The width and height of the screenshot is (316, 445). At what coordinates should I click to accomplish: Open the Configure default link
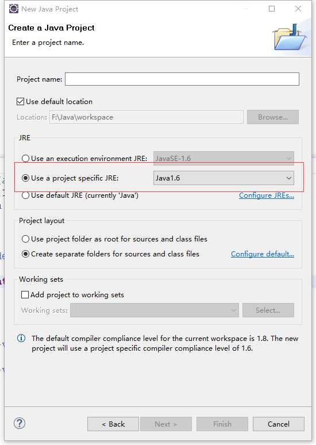click(x=263, y=254)
